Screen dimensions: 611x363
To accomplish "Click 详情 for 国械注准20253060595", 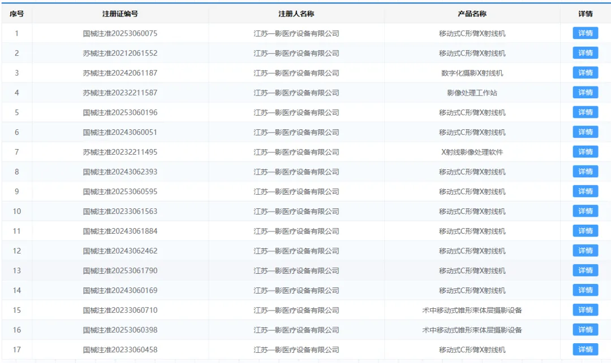I will coord(586,191).
